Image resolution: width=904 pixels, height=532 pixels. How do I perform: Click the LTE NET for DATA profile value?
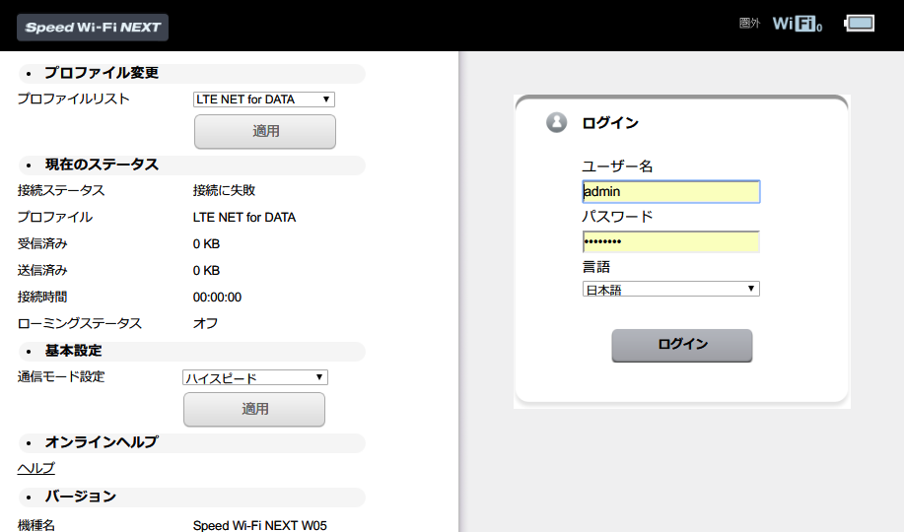(244, 218)
